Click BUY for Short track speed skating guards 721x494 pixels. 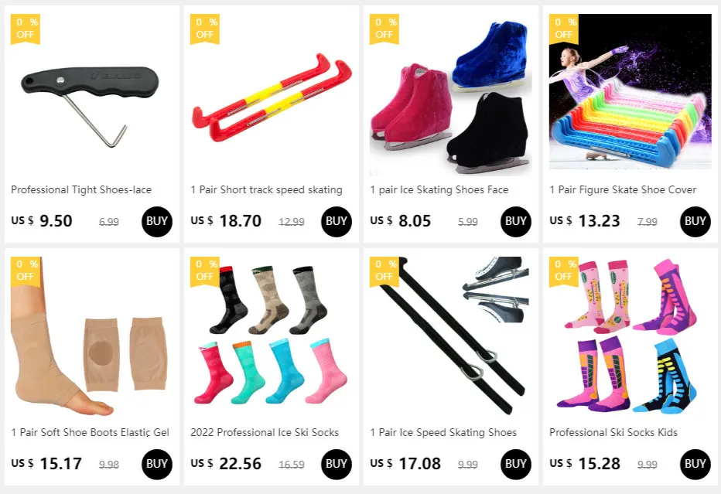[336, 222]
